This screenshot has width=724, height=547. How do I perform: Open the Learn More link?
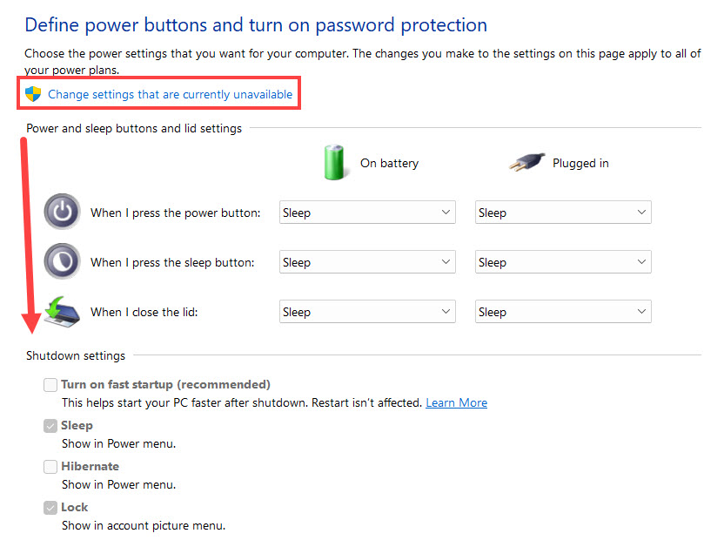click(456, 403)
